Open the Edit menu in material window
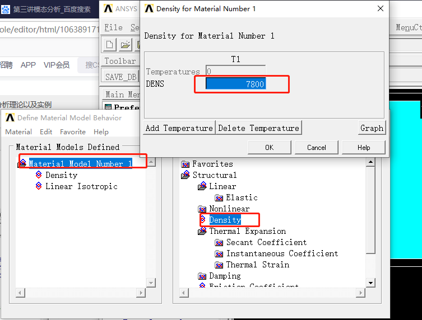The image size is (422, 320). (46, 132)
